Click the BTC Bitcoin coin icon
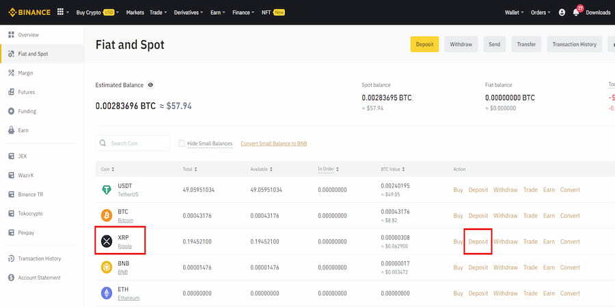The height and width of the screenshot is (307, 615). pos(107,216)
